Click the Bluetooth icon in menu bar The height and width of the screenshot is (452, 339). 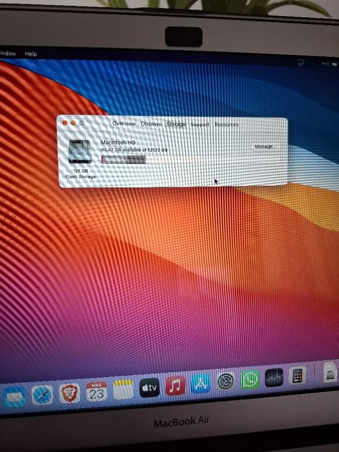tap(313, 63)
